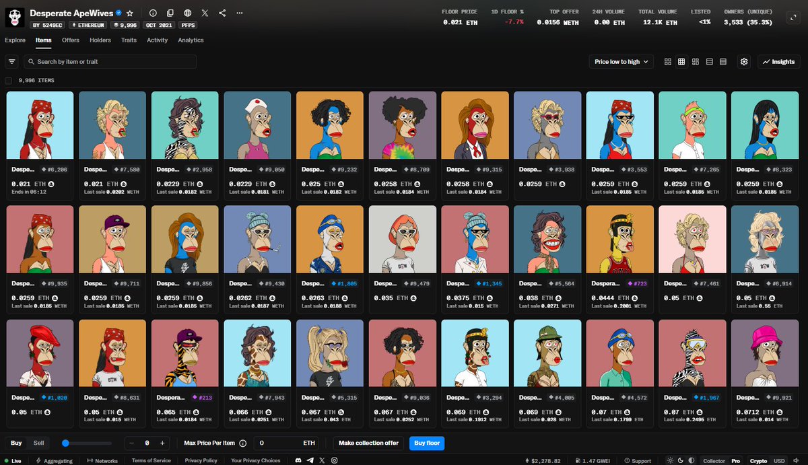Open the collection info icon
Screen dimensions: 808x465
point(153,13)
